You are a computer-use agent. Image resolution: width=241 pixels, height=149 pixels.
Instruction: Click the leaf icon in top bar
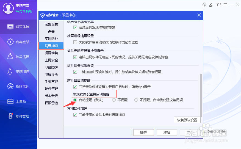tap(204, 5)
